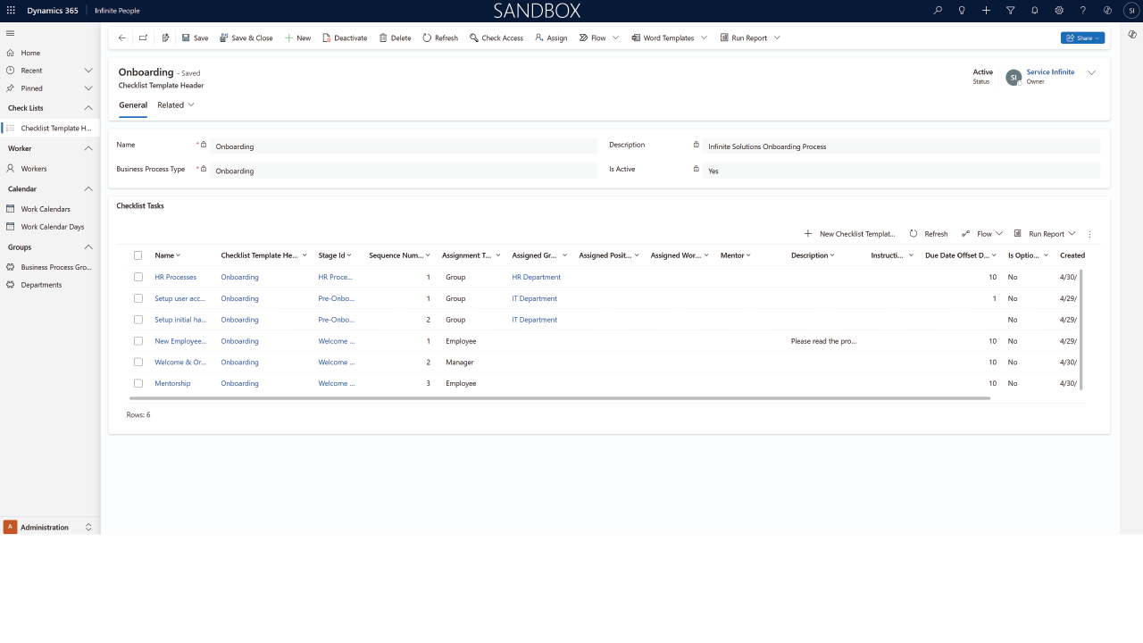Click the back arrow in command bar

coord(122,38)
